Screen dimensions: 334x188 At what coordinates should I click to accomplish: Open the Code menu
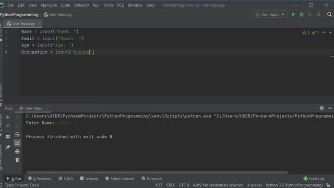pyautogui.click(x=66, y=5)
